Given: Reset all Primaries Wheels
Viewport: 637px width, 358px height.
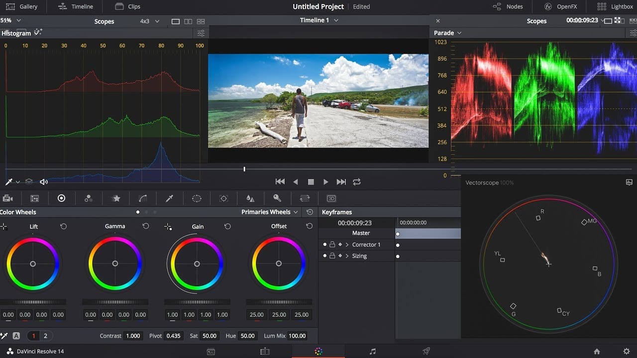Looking at the screenshot, I should 310,212.
